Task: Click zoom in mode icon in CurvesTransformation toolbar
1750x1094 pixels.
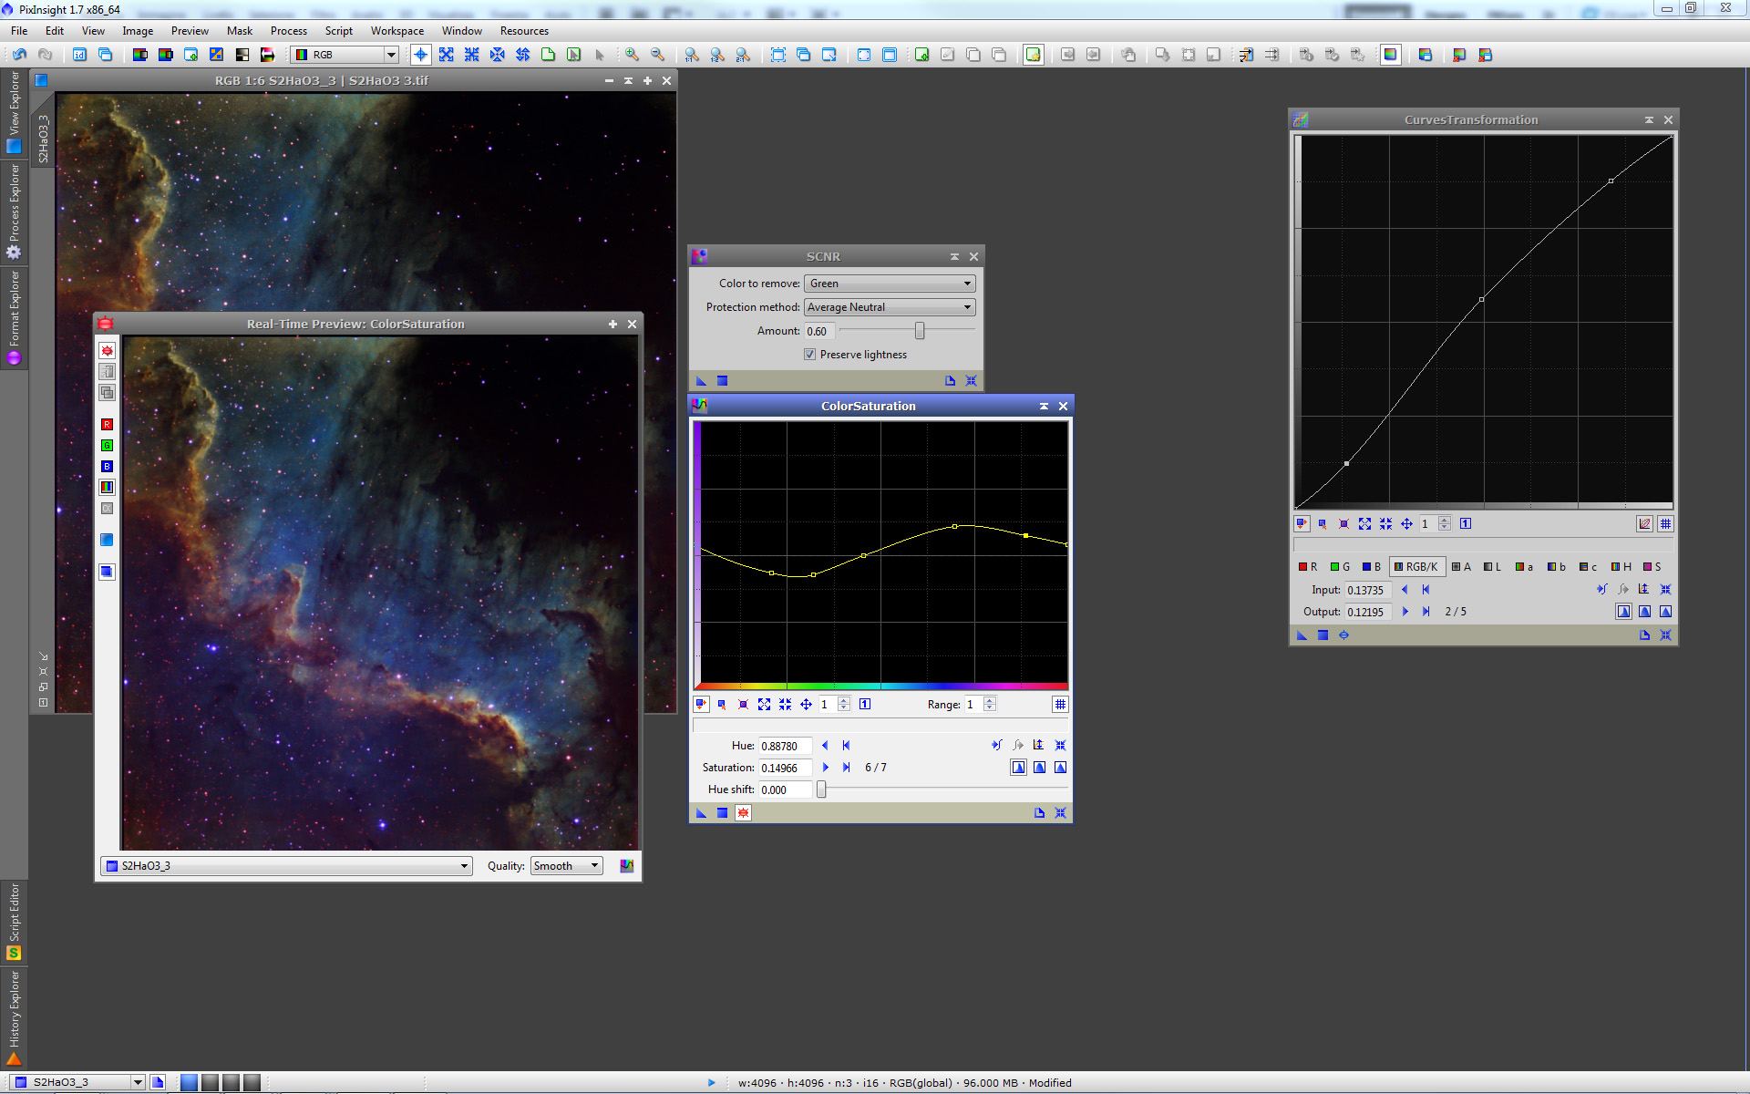Action: click(x=1364, y=523)
